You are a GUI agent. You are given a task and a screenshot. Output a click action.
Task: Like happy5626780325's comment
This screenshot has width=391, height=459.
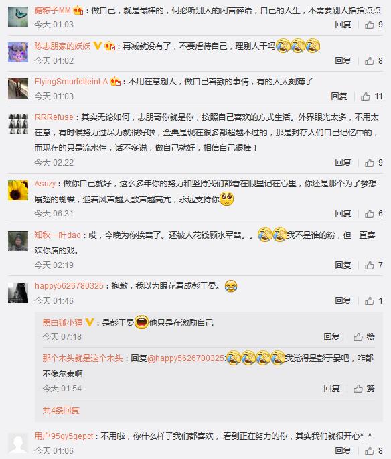374,301
